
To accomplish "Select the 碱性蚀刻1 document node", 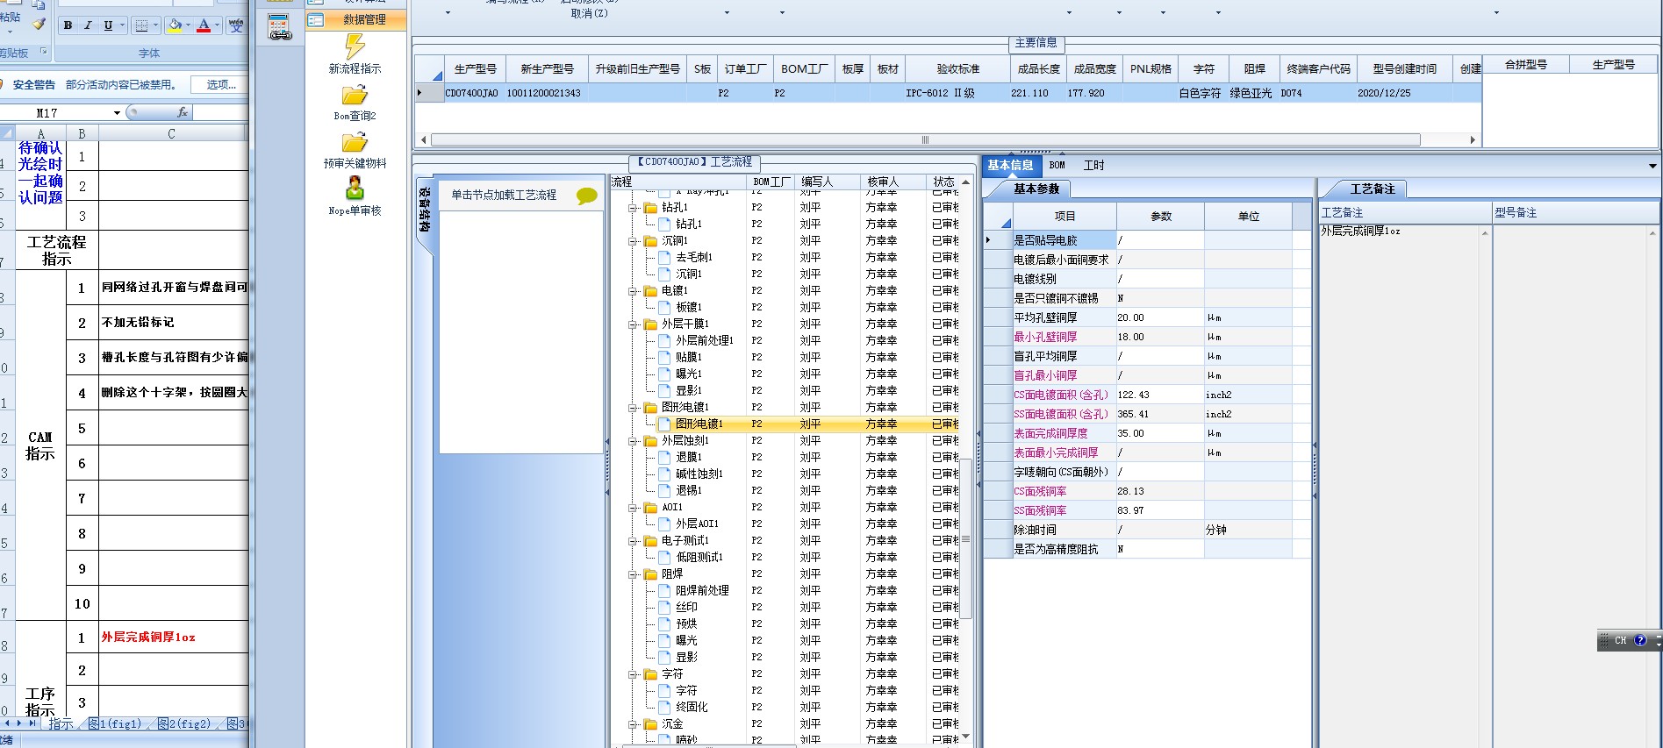I will 699,474.
